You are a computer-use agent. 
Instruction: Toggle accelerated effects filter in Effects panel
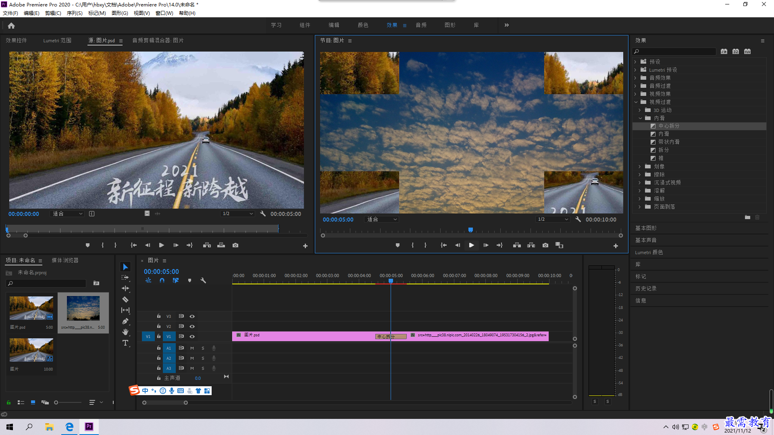[724, 51]
